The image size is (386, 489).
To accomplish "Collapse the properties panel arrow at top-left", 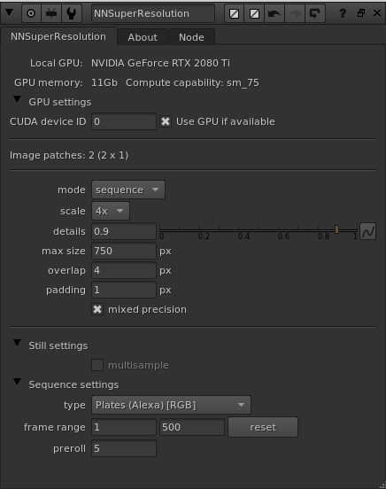I will point(10,12).
